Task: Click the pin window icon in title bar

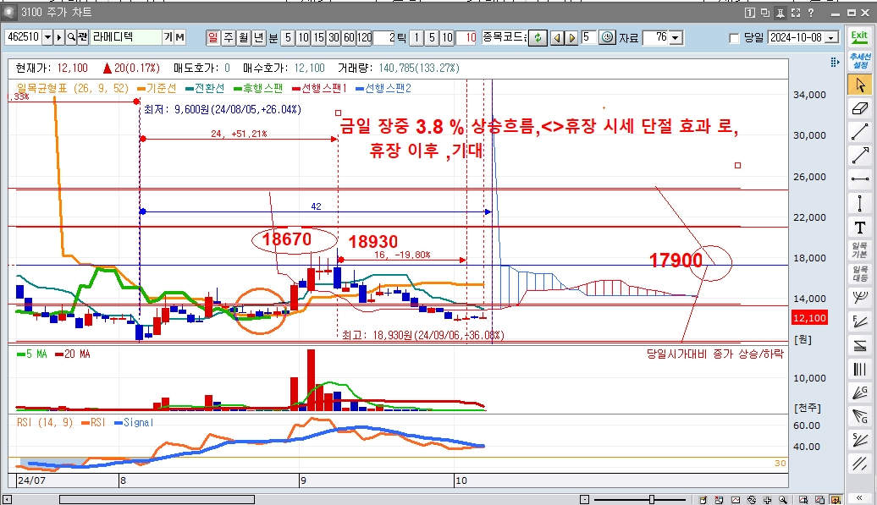Action: [780, 13]
